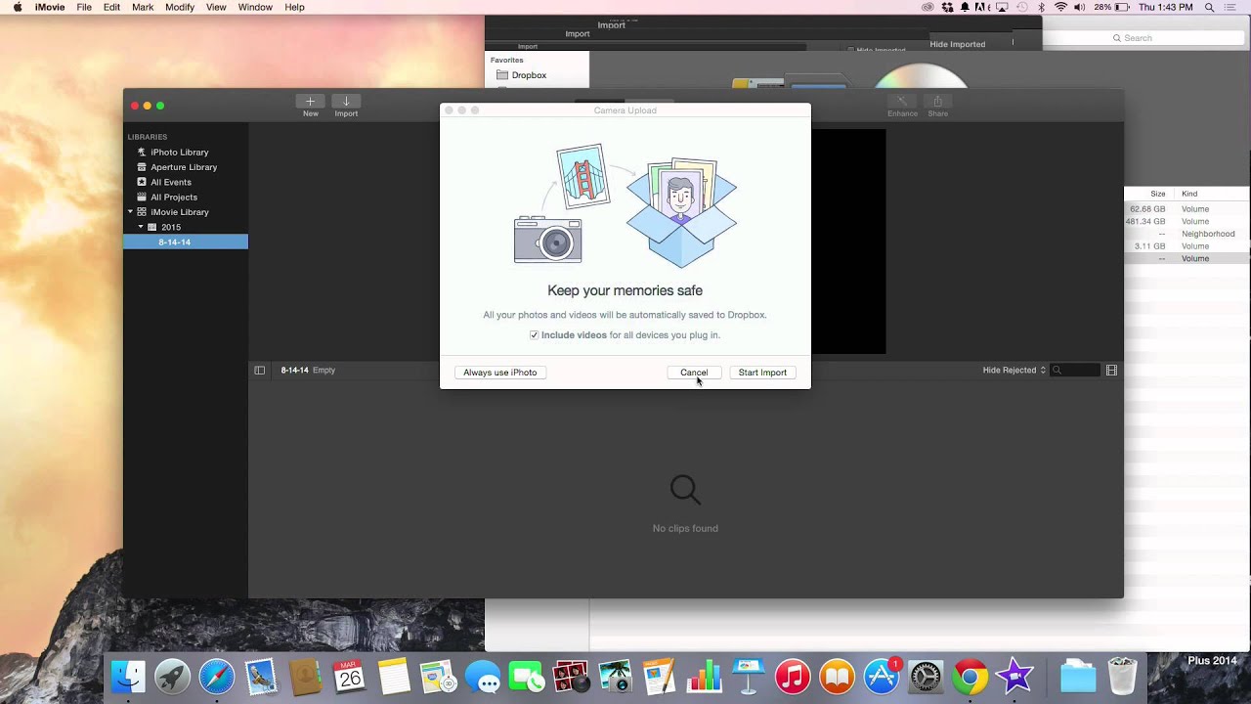Click the Wi-Fi status icon

(1060, 7)
